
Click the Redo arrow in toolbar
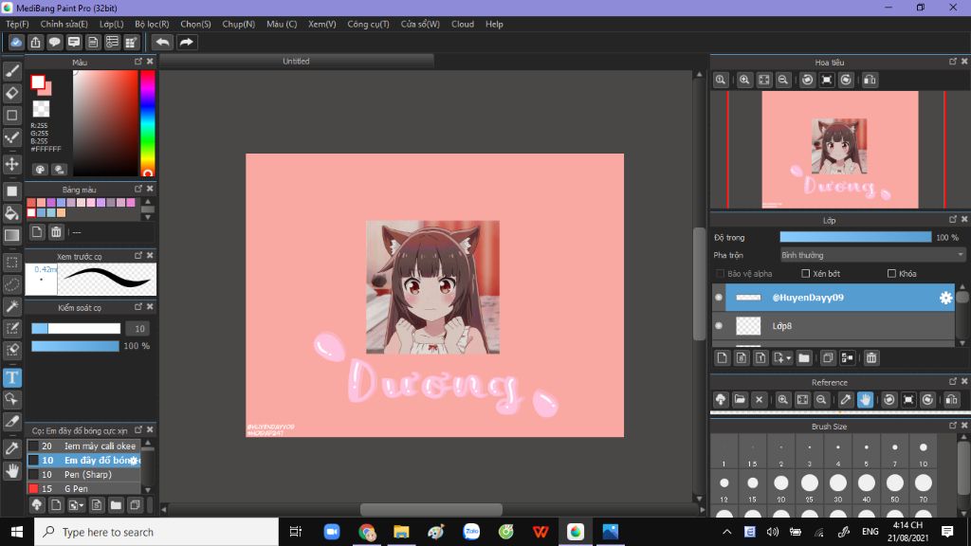pyautogui.click(x=187, y=42)
